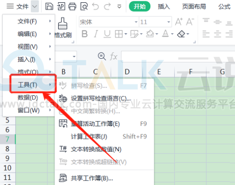Image resolution: width=235 pixels, height=185 pixels.
Task: Click the Clear eraser icon
Action: point(181,34)
